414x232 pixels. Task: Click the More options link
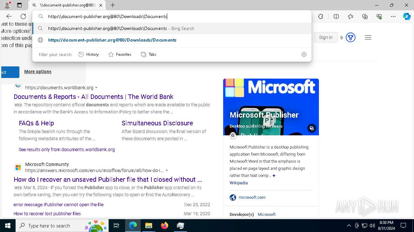click(x=38, y=72)
